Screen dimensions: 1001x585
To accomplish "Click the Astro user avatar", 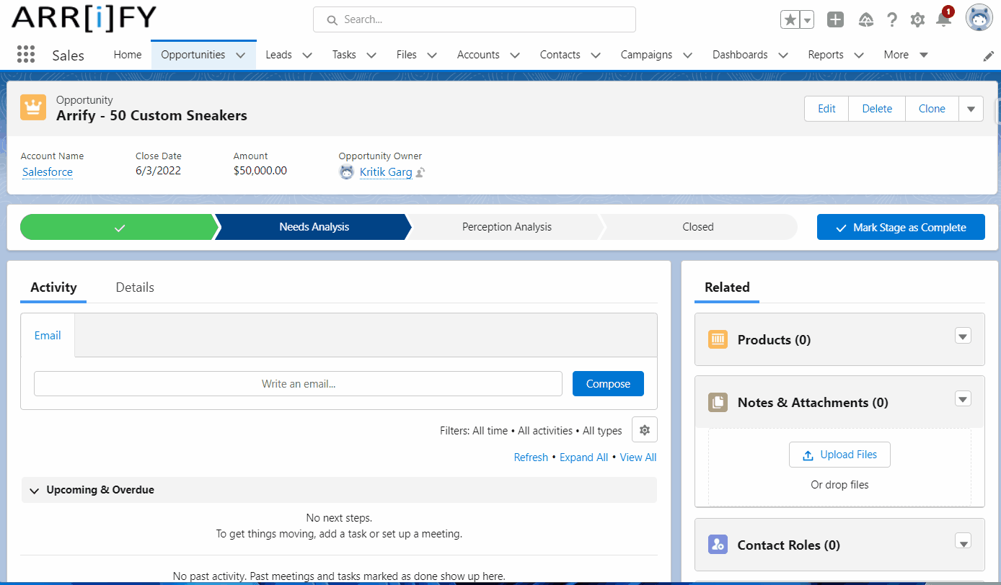I will point(979,17).
